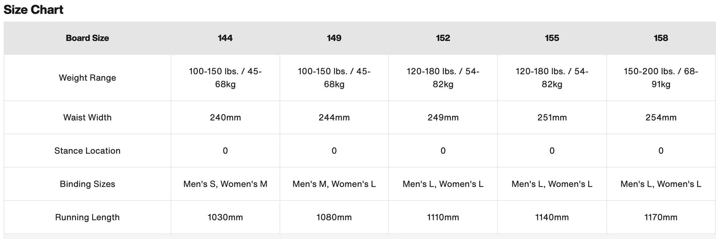Viewport: 716px width, 239px height.
Task: Click the Weight Range row label
Action: click(87, 78)
